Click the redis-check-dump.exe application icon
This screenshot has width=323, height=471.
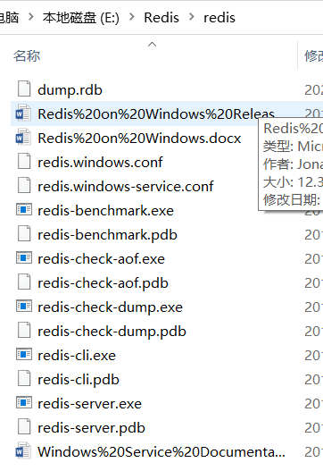[24, 306]
